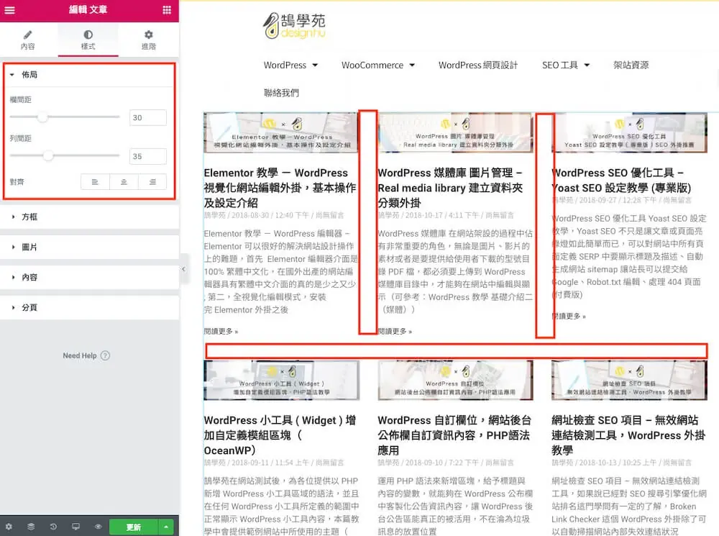The height and width of the screenshot is (536, 719).
Task: Click the 鵠學苑 designhu logo
Action: click(x=294, y=26)
